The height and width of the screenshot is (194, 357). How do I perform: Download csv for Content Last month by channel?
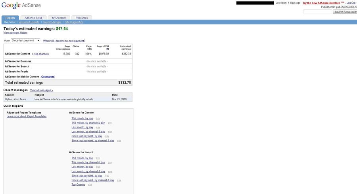(x=110, y=132)
